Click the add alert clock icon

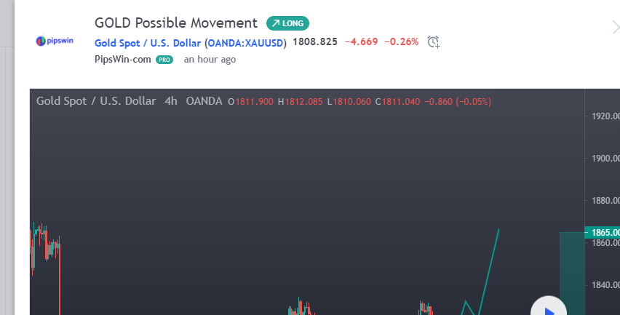[x=434, y=41]
